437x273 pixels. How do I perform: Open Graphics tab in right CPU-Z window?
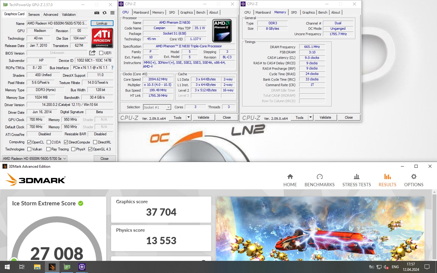(309, 12)
